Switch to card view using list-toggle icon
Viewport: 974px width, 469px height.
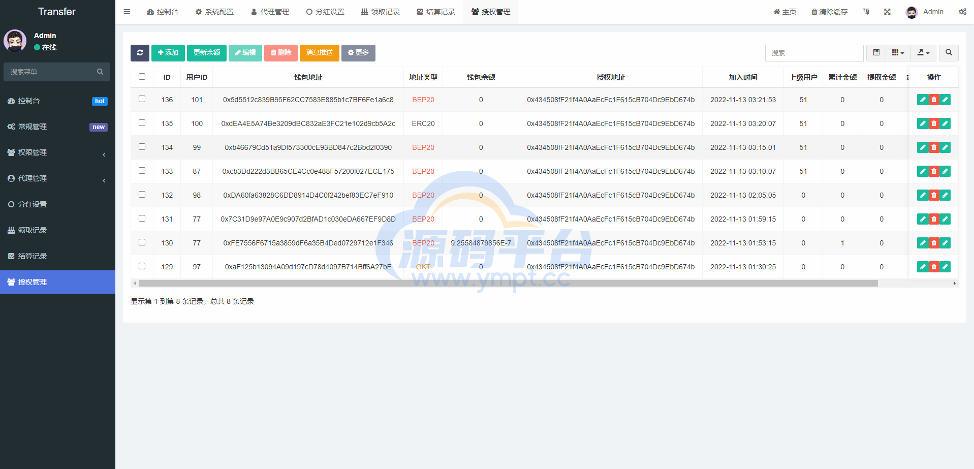(x=876, y=53)
